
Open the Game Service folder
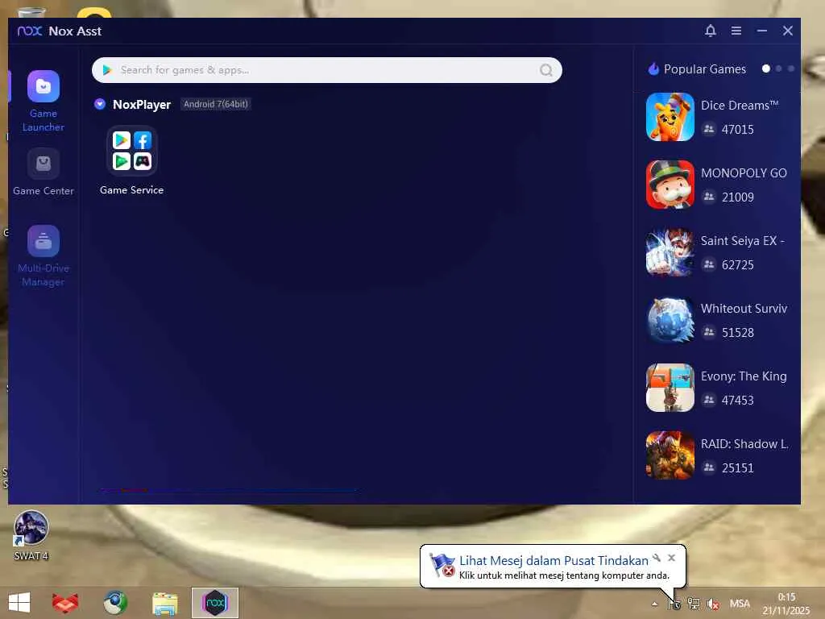(x=132, y=151)
